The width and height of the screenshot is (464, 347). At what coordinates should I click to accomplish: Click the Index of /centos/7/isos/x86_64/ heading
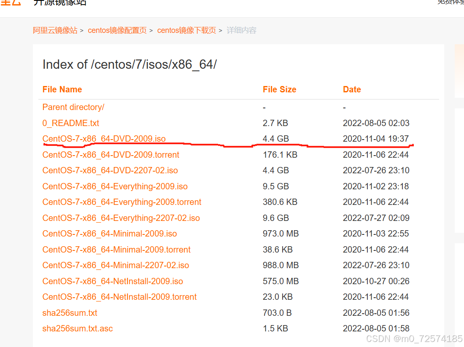(x=129, y=65)
